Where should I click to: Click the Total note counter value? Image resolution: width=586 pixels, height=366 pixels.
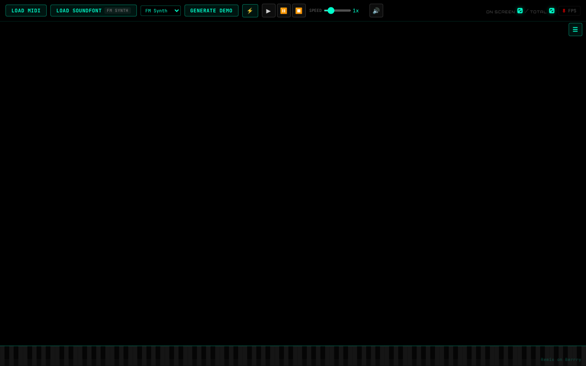click(x=552, y=11)
